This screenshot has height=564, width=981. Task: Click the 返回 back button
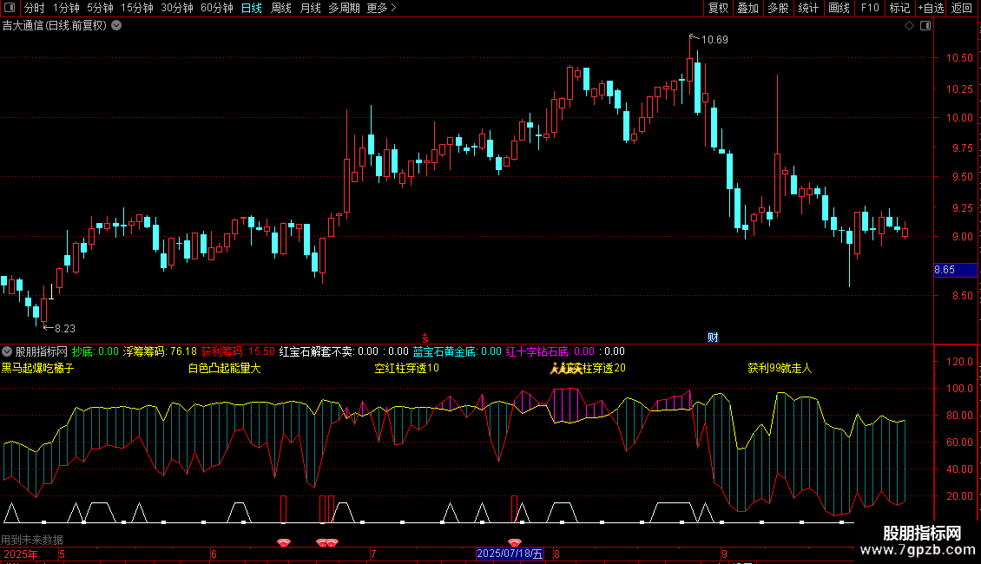point(962,8)
